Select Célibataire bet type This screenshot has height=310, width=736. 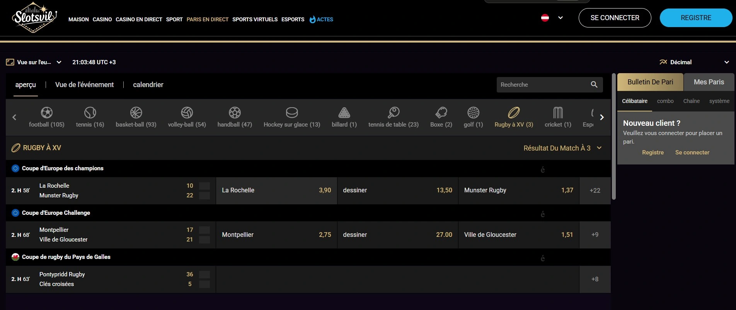(x=635, y=101)
